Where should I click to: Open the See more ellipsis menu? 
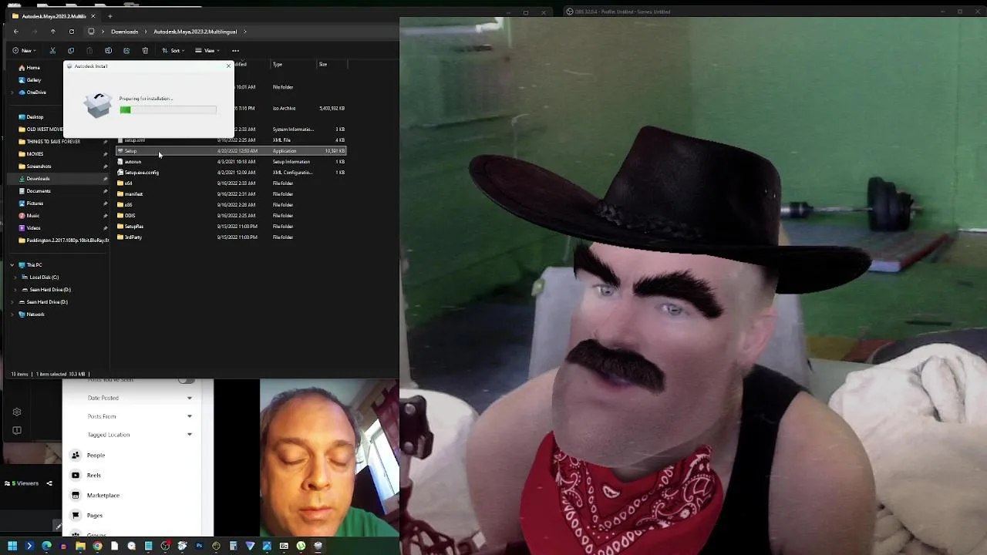click(235, 51)
